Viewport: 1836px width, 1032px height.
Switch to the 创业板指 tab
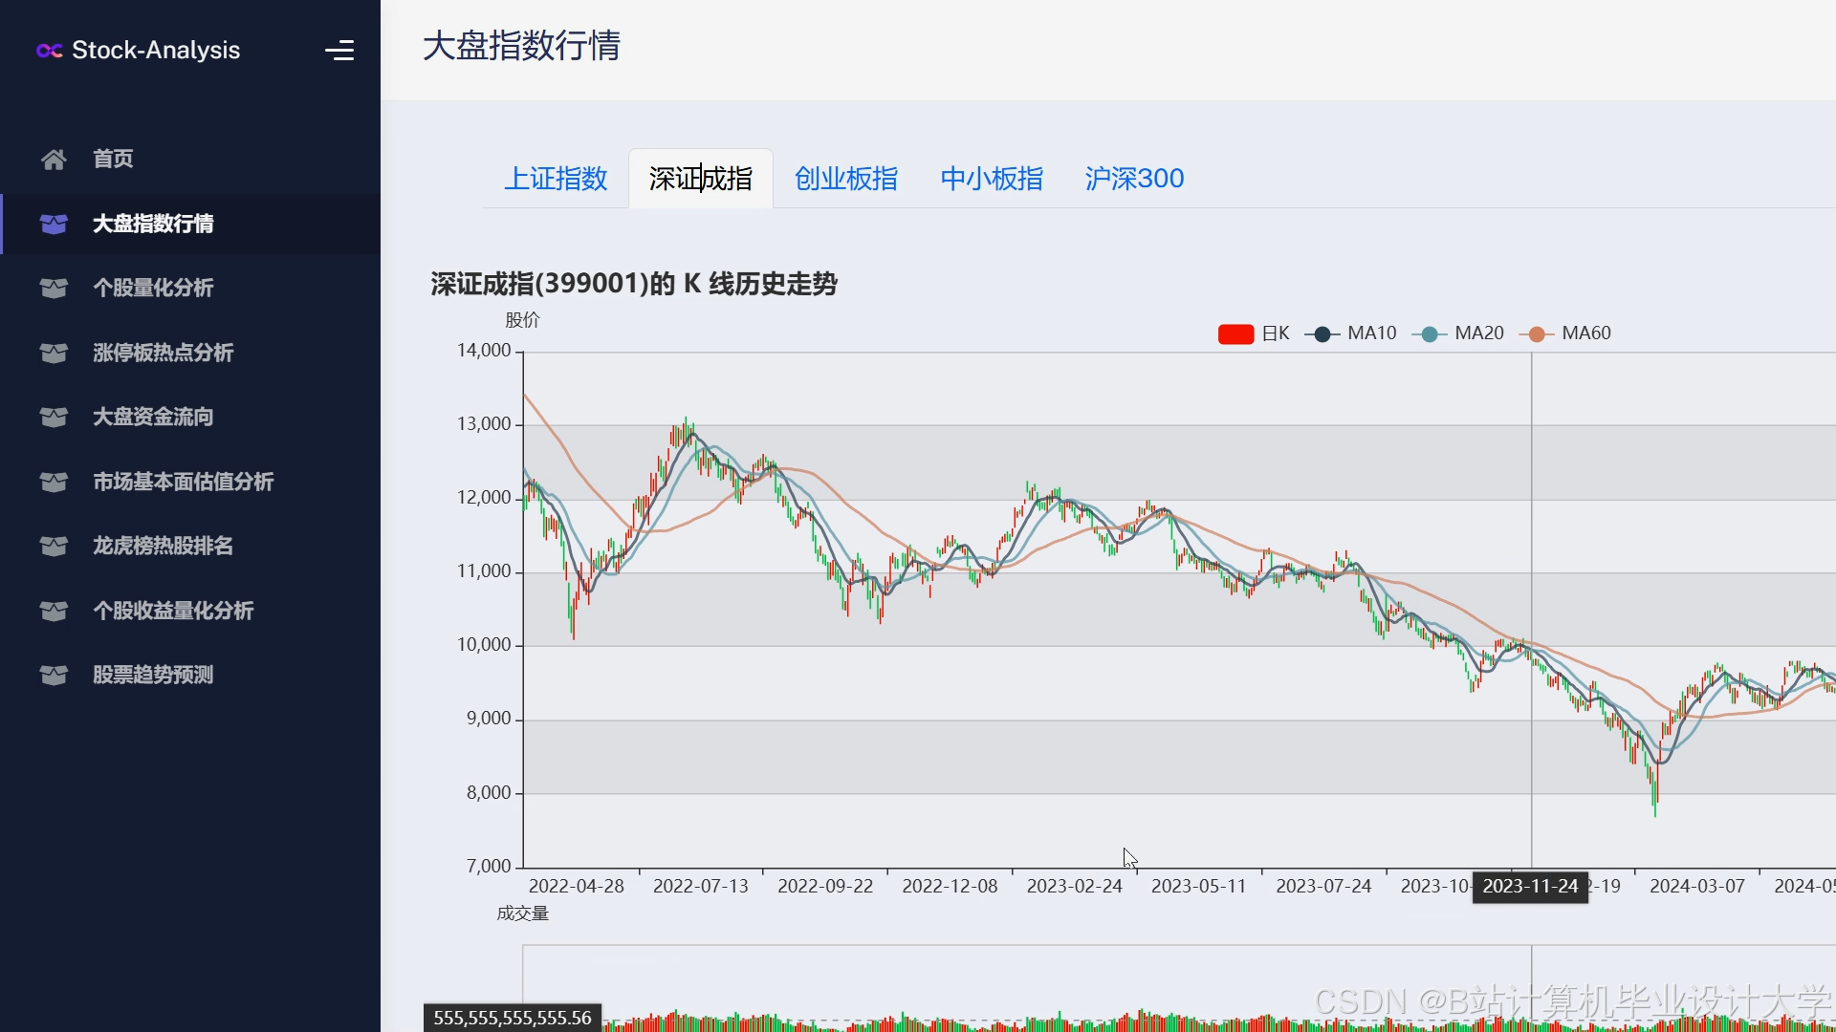click(845, 178)
